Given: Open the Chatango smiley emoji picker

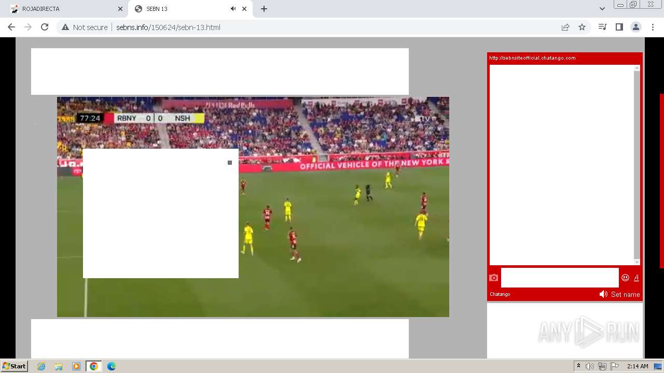Looking at the screenshot, I should click(625, 278).
